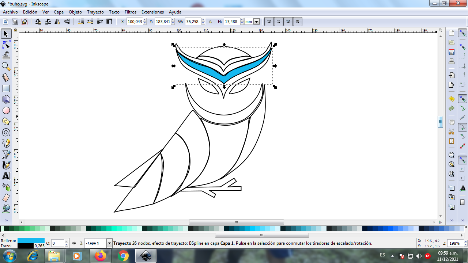The height and width of the screenshot is (263, 468).
Task: Click the Print document icon
Action: (x=452, y=61)
